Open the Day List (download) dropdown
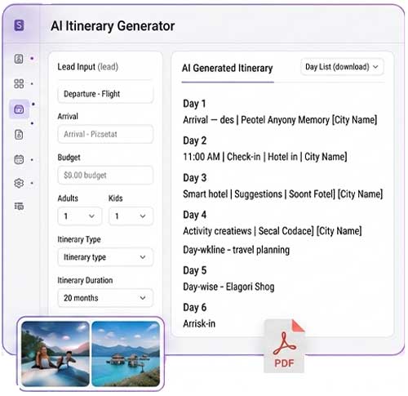The width and height of the screenshot is (408, 396). [342, 67]
